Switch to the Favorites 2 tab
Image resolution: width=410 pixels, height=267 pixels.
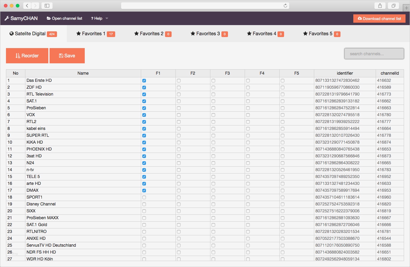coord(152,34)
